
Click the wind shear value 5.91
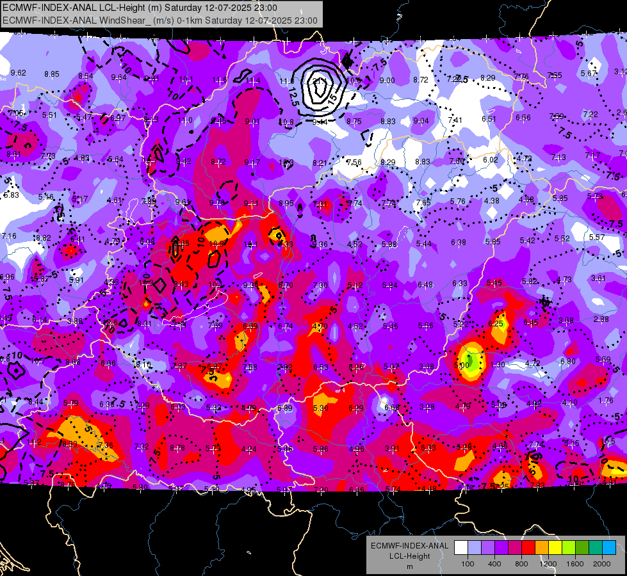[76, 280]
